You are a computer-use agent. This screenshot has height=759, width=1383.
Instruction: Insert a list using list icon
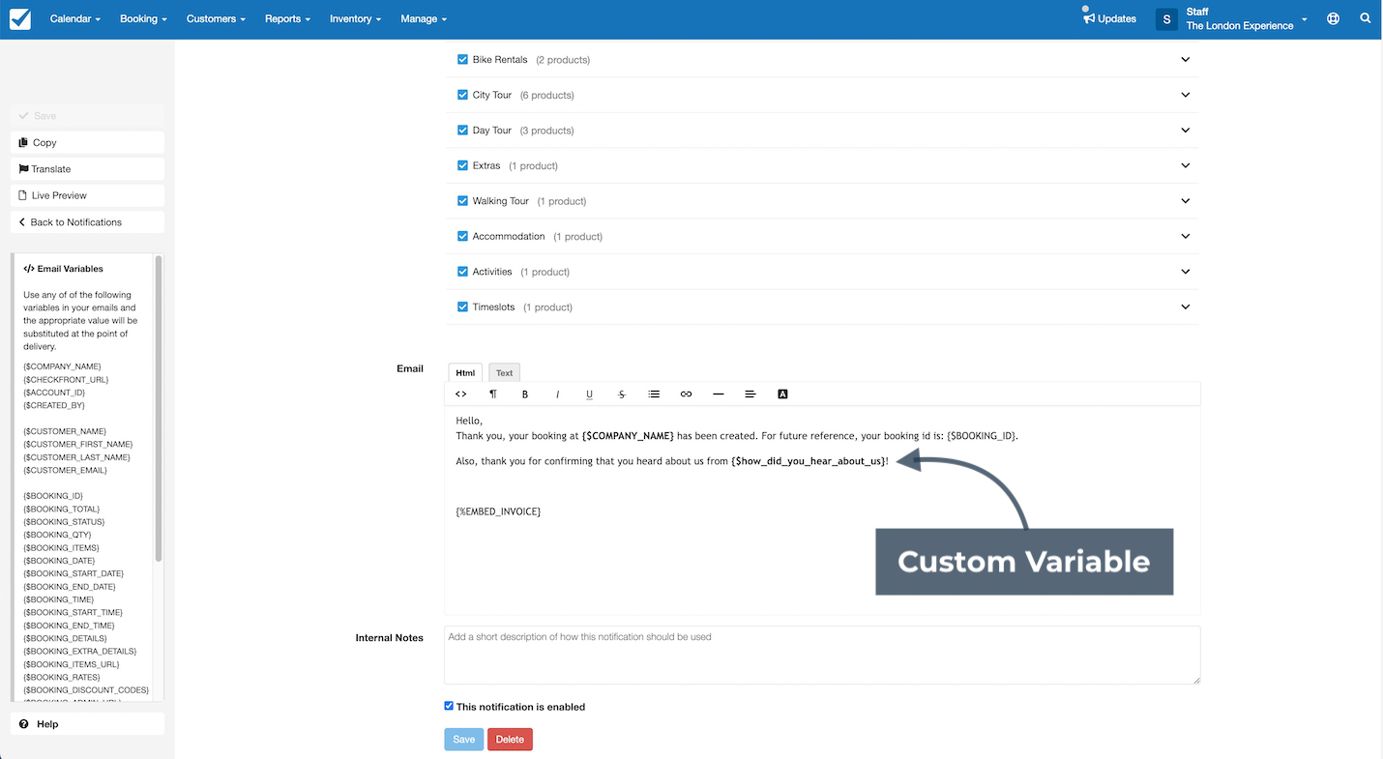[x=654, y=394]
